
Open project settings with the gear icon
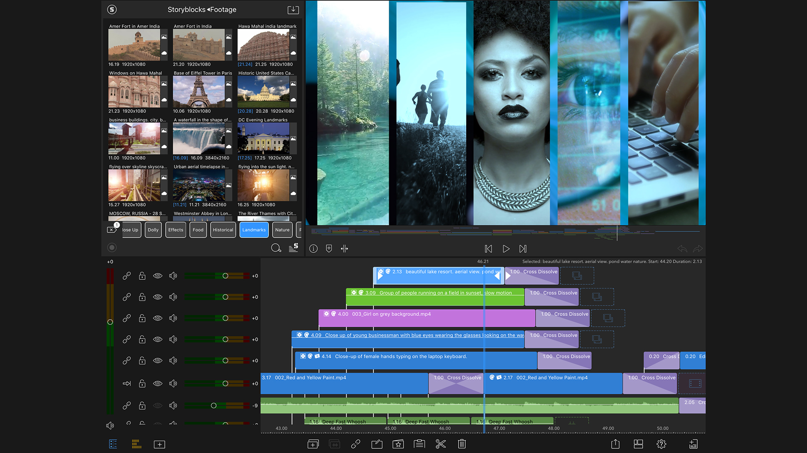point(661,444)
